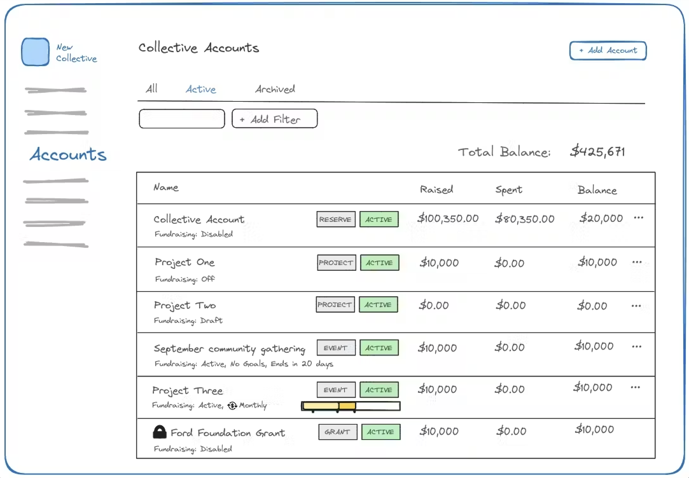Switch to the All tab
The image size is (689, 478).
coord(151,89)
